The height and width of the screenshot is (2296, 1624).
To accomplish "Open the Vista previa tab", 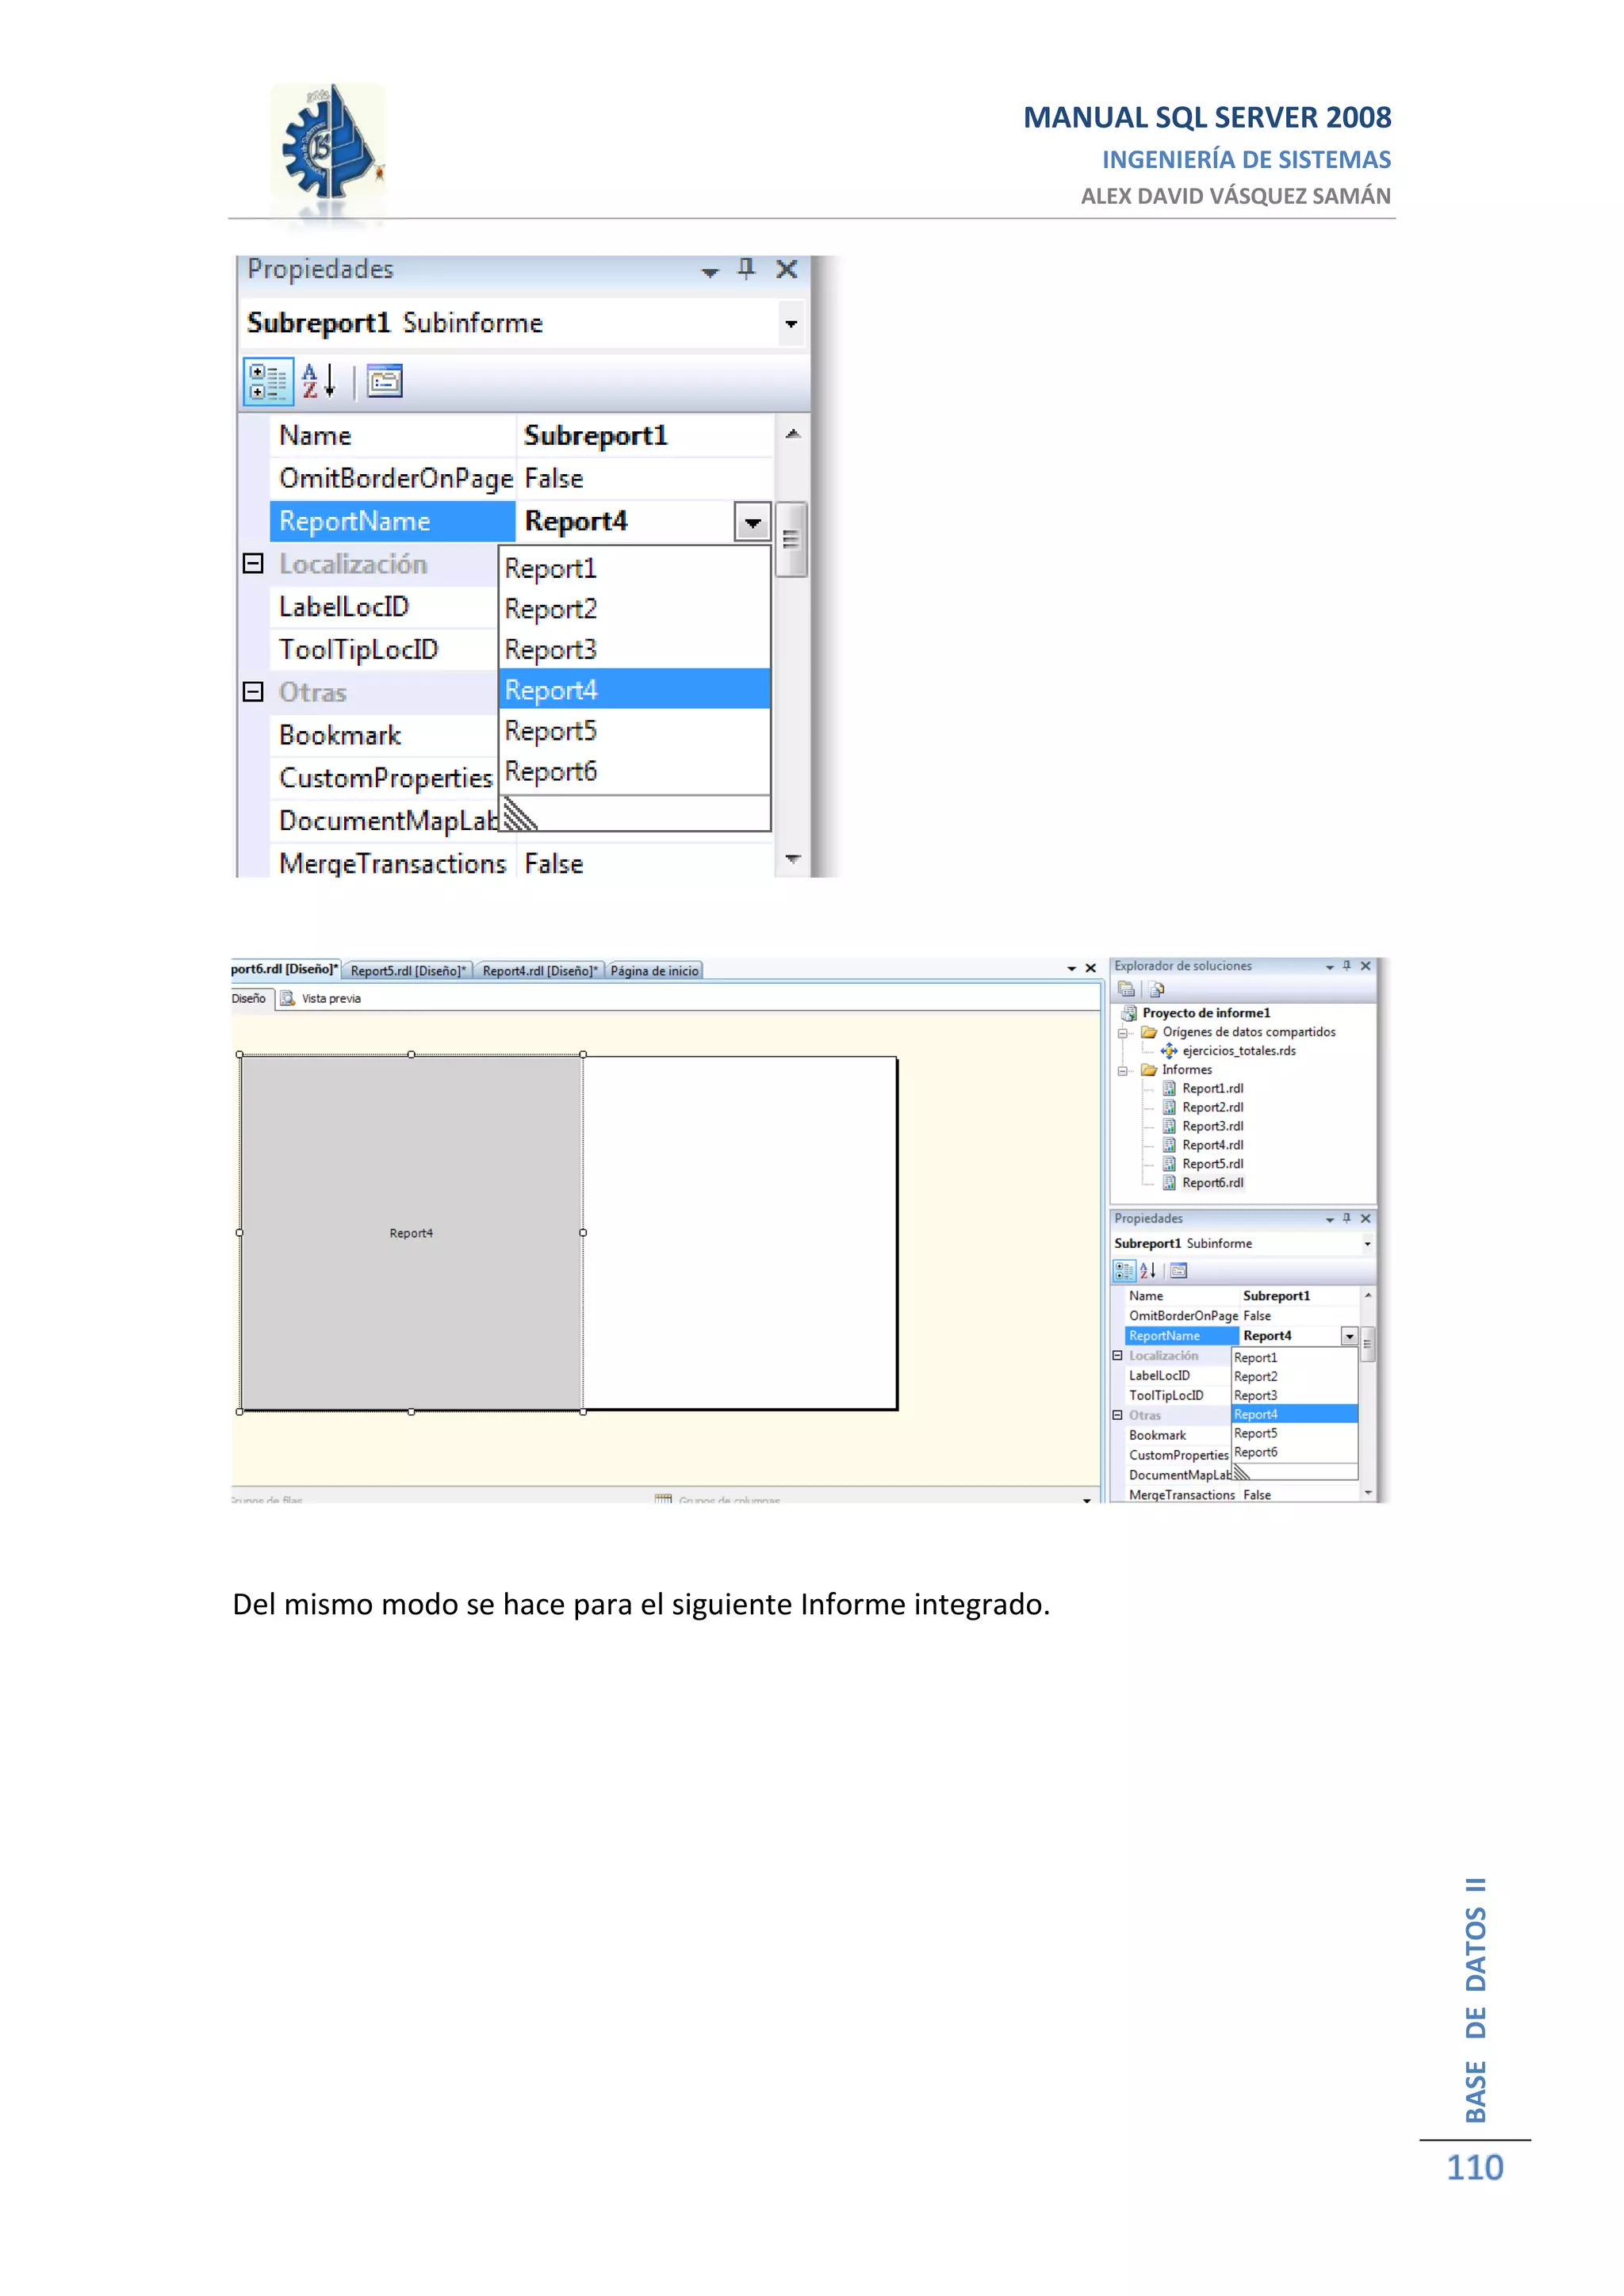I will [321, 999].
